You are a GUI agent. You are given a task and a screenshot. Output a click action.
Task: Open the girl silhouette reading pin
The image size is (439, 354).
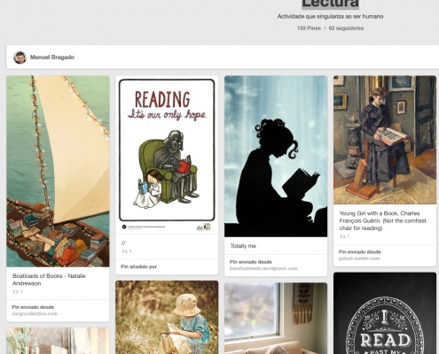(276, 157)
